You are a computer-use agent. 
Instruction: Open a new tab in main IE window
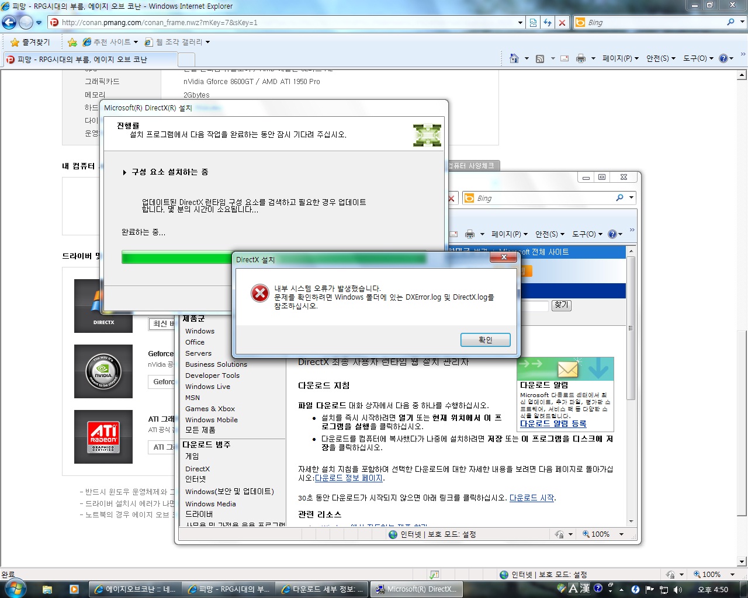click(x=186, y=60)
